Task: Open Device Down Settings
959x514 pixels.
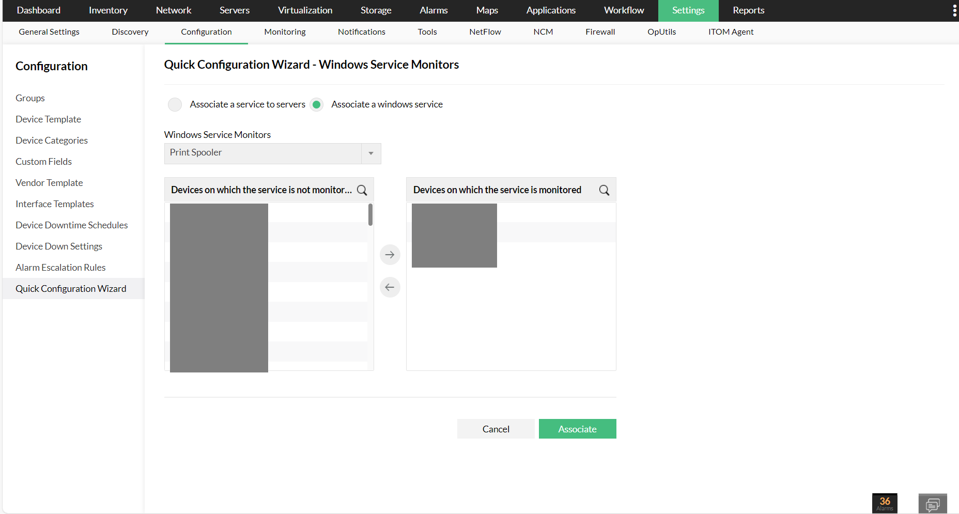Action: coord(59,246)
